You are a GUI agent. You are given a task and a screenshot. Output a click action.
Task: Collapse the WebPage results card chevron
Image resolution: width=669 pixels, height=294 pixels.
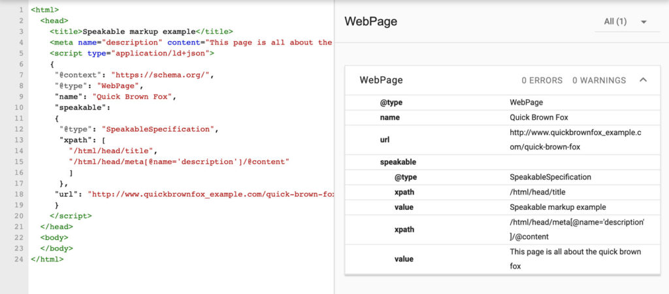pos(643,80)
